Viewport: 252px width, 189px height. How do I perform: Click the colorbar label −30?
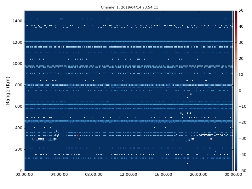point(242,139)
